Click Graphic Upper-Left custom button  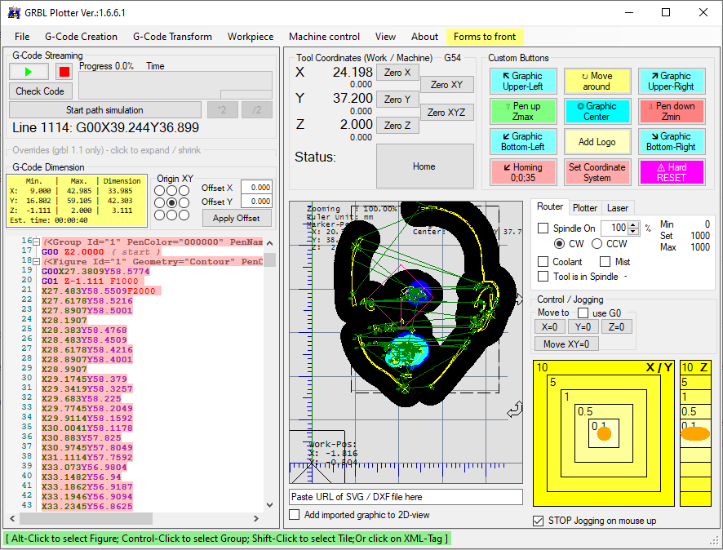click(x=523, y=82)
